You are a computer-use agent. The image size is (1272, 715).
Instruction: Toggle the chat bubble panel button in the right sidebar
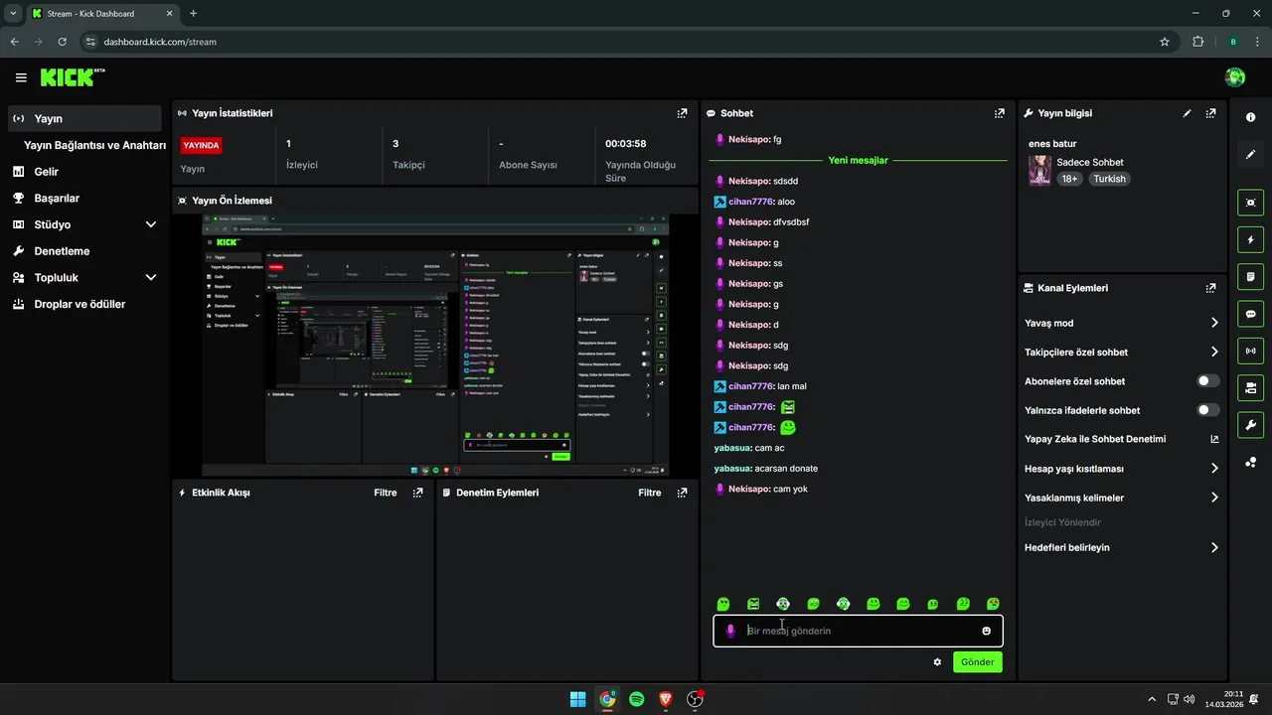tap(1250, 314)
